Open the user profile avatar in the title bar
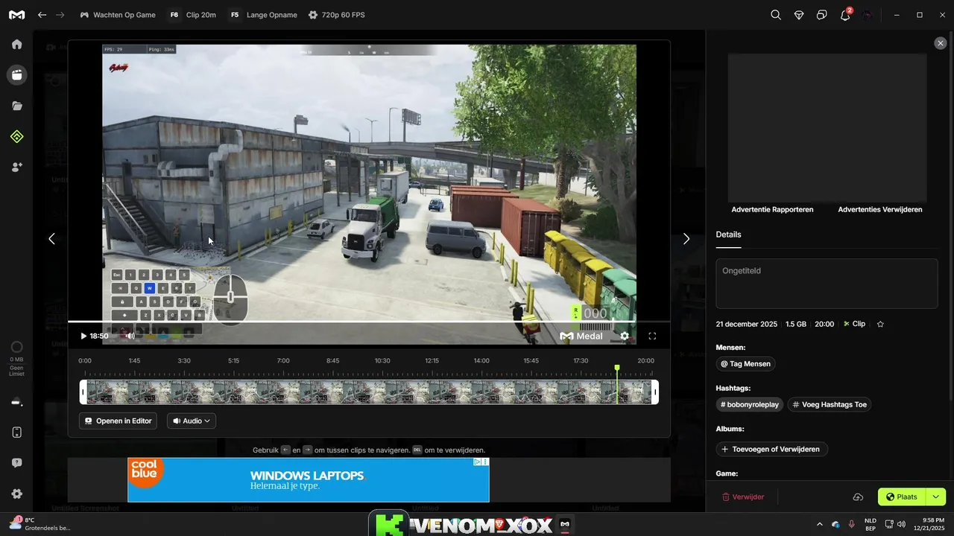 867,15
